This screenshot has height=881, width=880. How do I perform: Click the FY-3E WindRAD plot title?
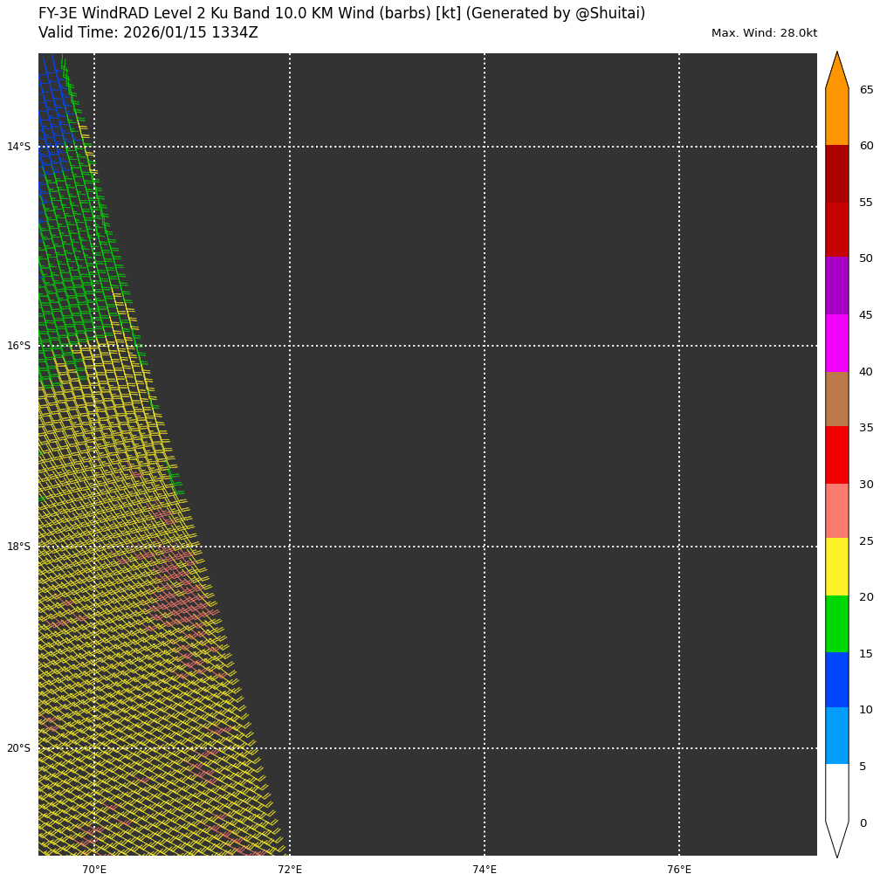341,14
